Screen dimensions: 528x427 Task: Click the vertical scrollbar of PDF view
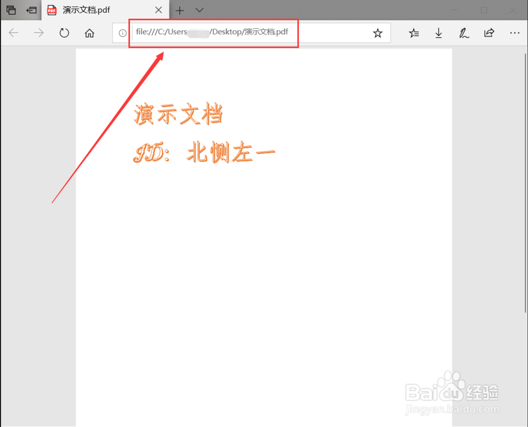coord(525,183)
